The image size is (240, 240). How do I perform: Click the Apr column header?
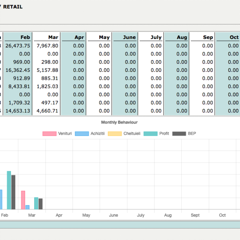click(x=79, y=37)
